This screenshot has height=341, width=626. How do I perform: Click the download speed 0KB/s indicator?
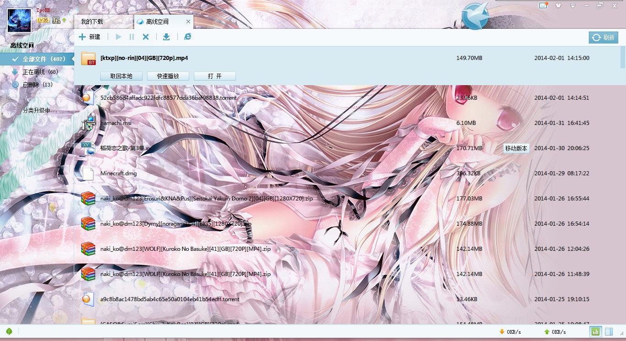[x=510, y=331]
